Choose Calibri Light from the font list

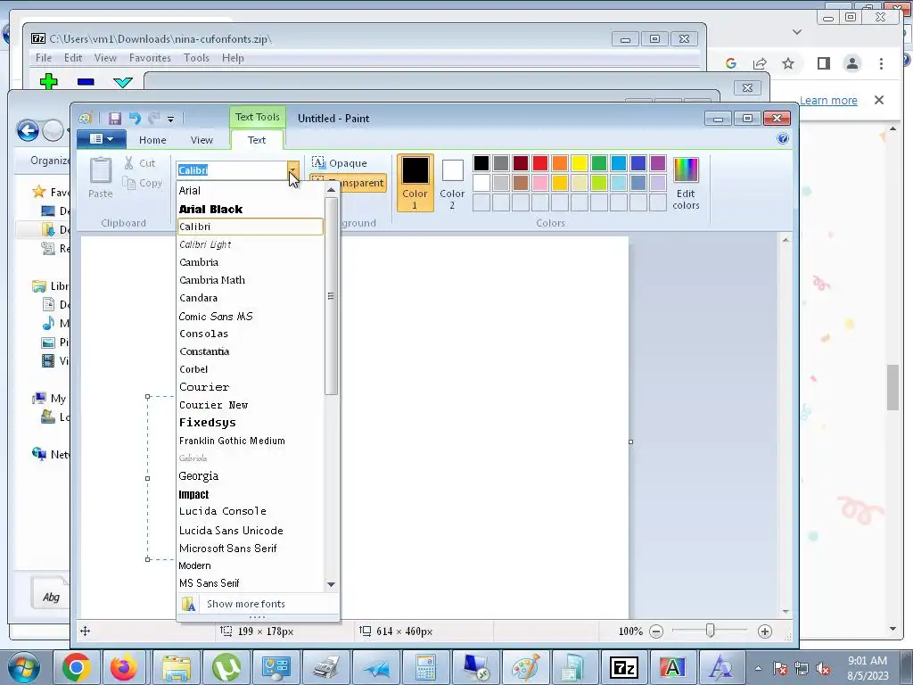tap(251, 244)
